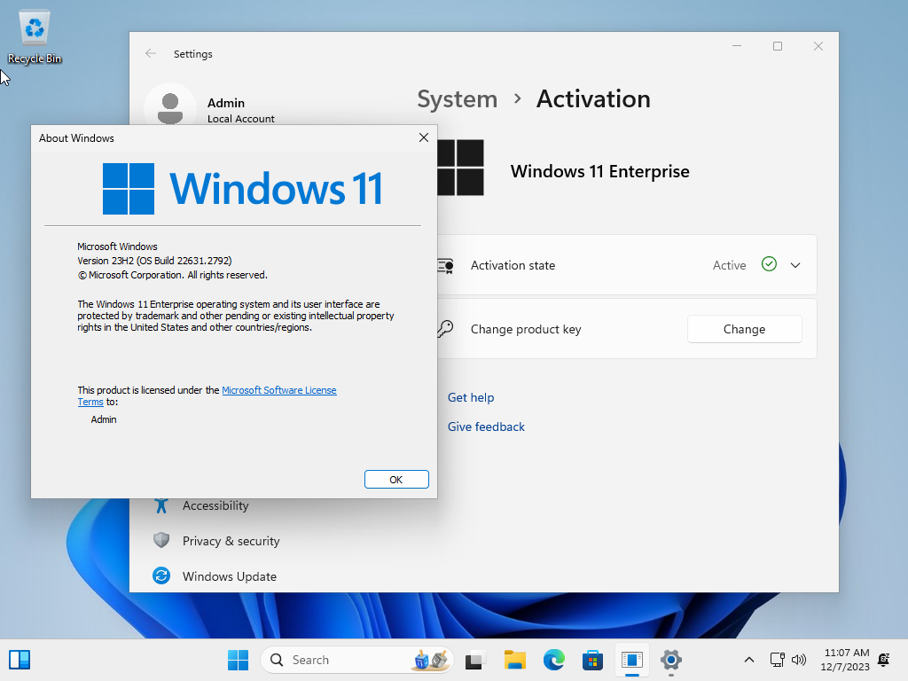908x681 pixels.
Task: Select the About Windows taskbar icon
Action: pos(632,660)
